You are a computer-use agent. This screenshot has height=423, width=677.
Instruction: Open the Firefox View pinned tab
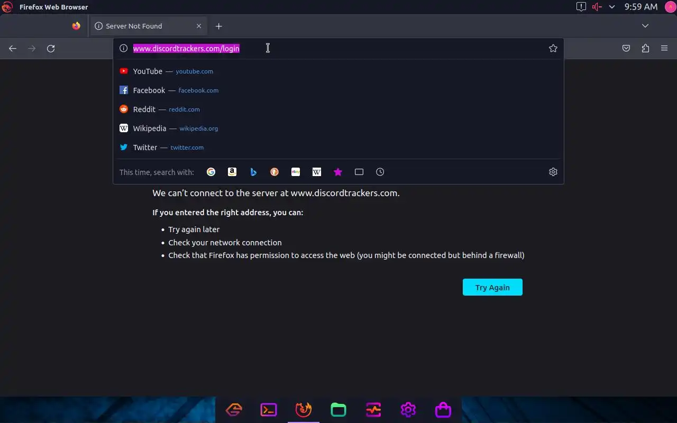pos(76,26)
